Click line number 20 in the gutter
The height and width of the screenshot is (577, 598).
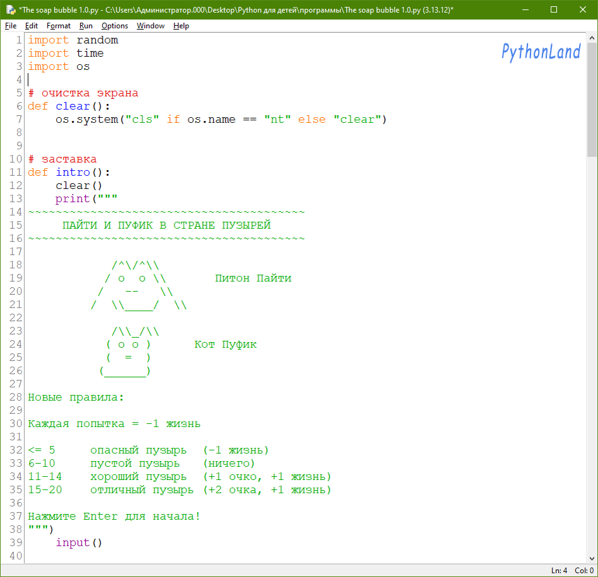[16, 292]
